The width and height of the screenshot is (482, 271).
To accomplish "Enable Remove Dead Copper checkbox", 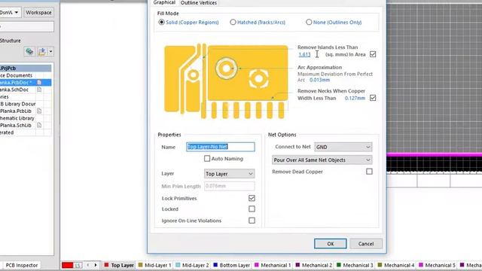I will [369, 172].
